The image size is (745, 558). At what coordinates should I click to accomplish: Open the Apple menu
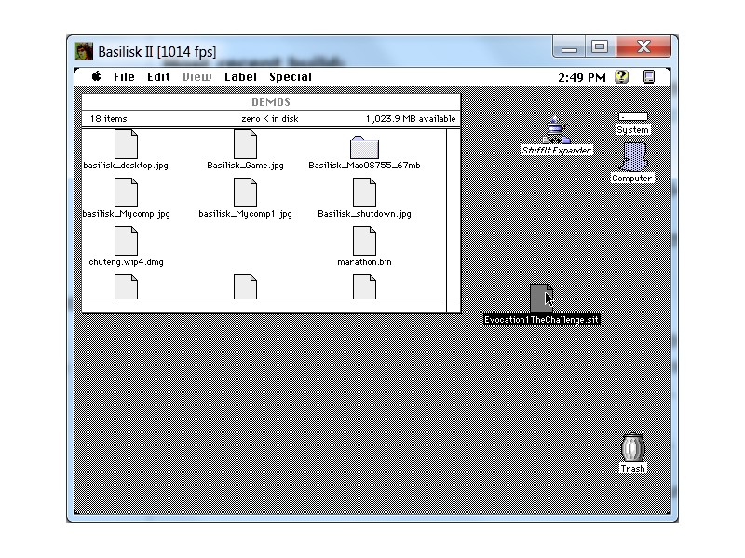click(97, 76)
